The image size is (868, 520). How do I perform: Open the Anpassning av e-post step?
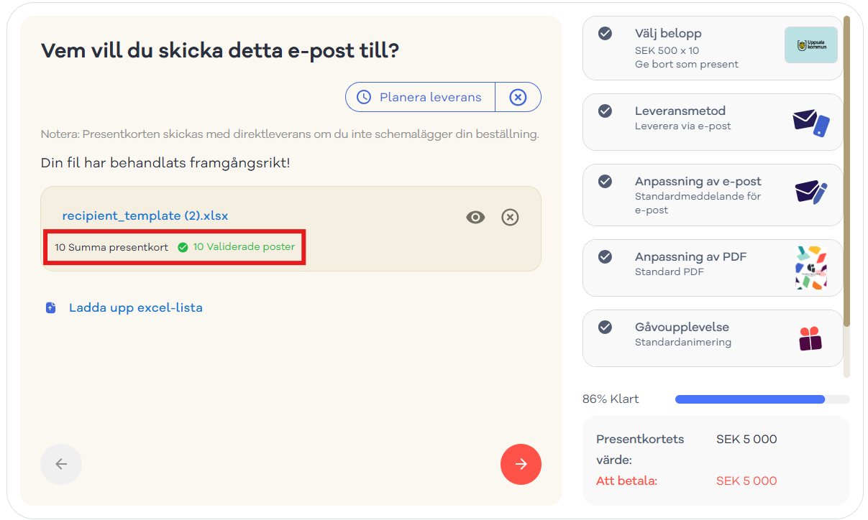[712, 195]
